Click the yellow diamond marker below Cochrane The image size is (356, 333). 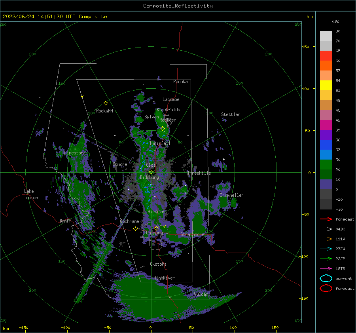tap(135, 228)
